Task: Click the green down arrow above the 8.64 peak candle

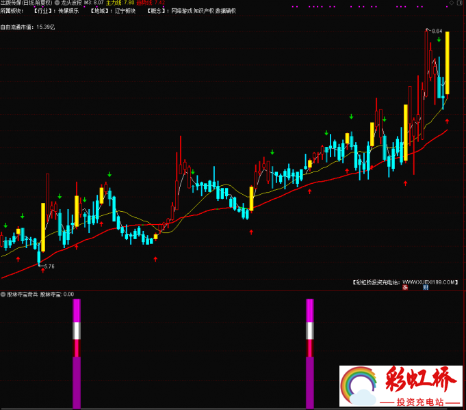Action: [439, 40]
